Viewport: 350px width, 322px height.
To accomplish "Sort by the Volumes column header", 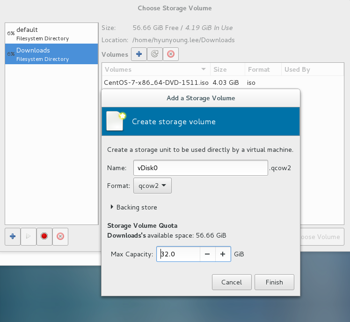I will pyautogui.click(x=156, y=69).
